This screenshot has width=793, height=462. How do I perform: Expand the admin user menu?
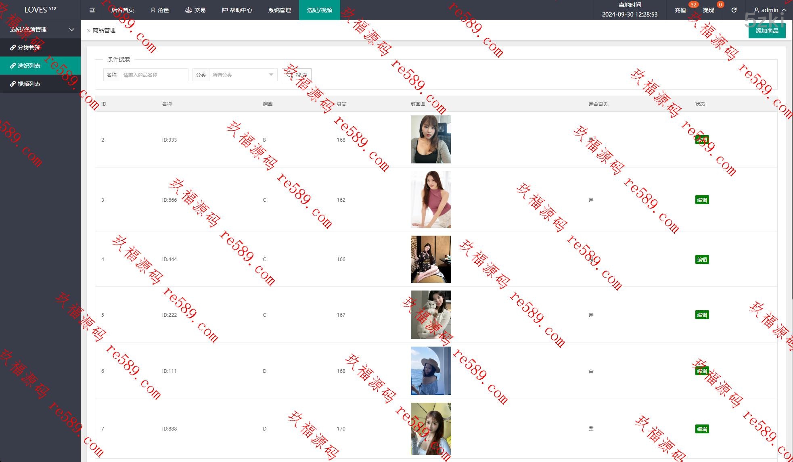click(x=770, y=10)
